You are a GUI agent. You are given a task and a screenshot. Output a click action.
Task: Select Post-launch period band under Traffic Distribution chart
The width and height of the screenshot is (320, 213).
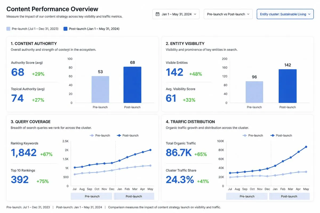pos(289,196)
